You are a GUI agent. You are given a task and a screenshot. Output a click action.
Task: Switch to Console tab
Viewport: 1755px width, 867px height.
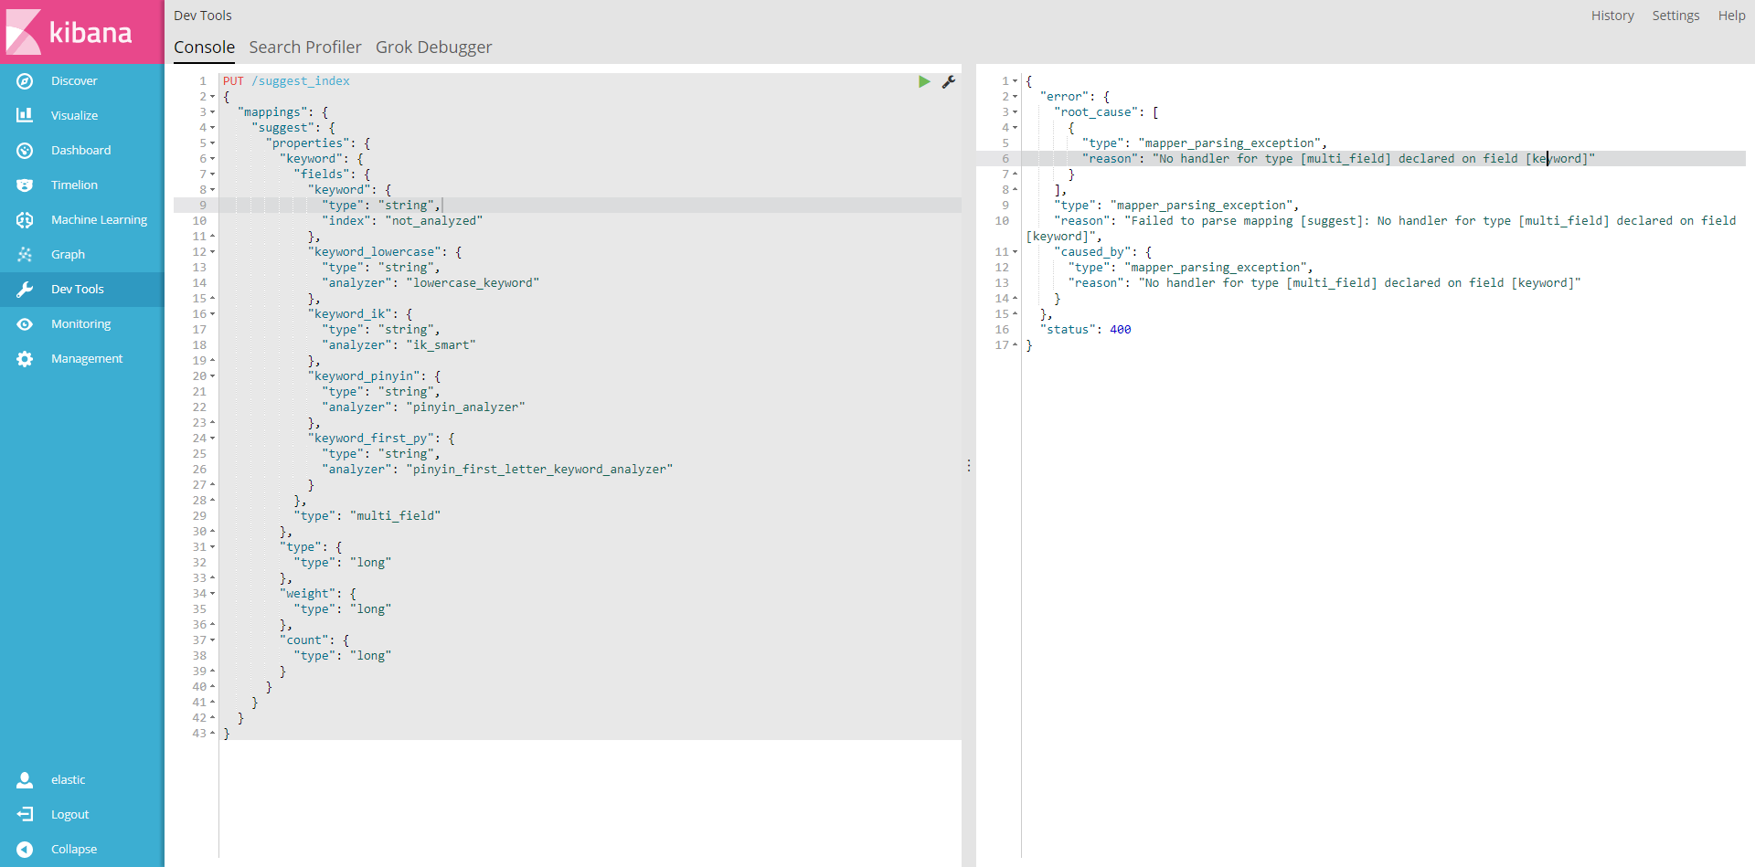[205, 48]
